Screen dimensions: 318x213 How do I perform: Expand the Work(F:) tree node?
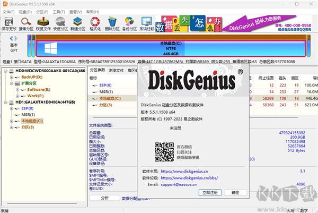coord(17,96)
